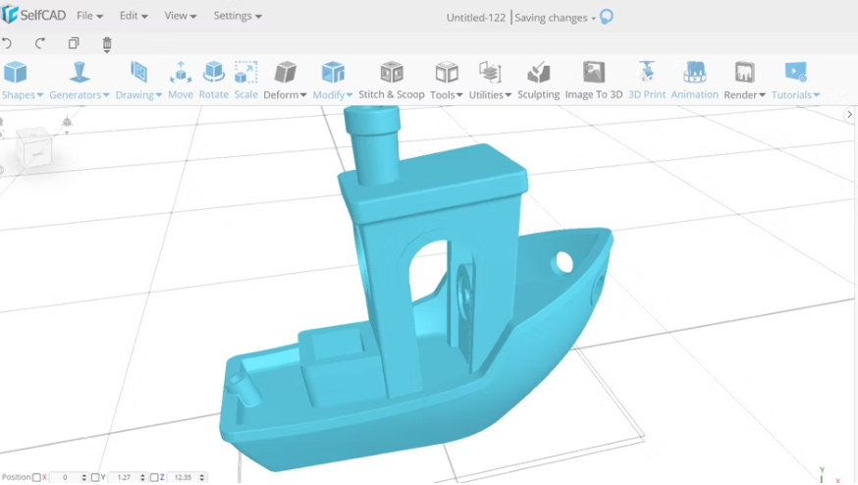Click the Undo arrow icon
858x485 pixels.
click(x=7, y=43)
